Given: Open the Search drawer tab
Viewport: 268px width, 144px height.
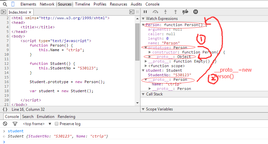Looking at the screenshot, I should coord(28,117).
